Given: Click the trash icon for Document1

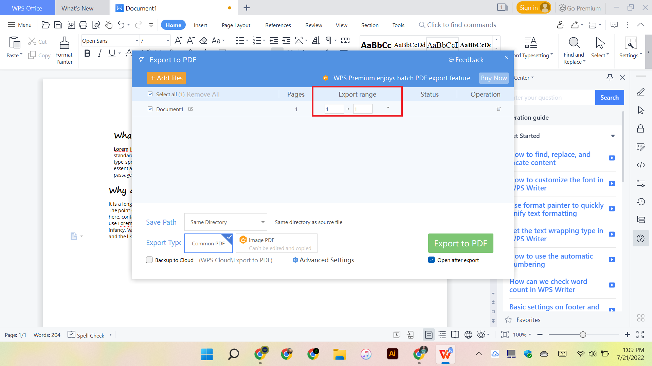Looking at the screenshot, I should 499,109.
